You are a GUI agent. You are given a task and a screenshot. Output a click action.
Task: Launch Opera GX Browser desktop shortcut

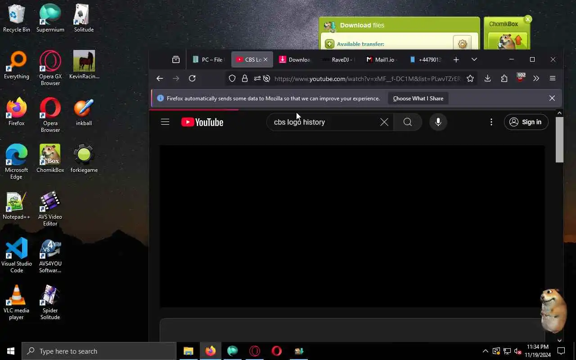click(50, 67)
